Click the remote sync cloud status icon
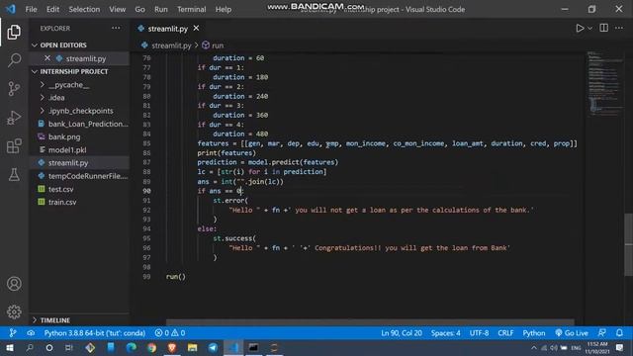The width and height of the screenshot is (633, 356). 31,333
